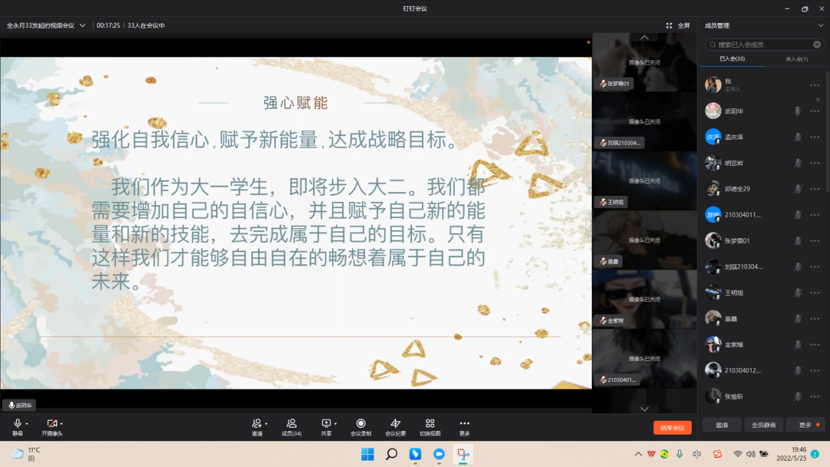Open the 成员(34) members icon
The width and height of the screenshot is (830, 467).
291,423
